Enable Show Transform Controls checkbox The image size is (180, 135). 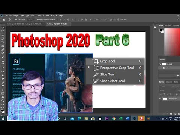[38, 19]
